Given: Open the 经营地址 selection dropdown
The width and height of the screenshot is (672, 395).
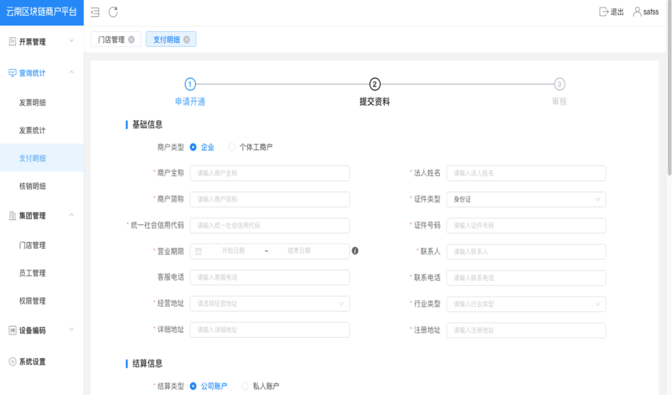Looking at the screenshot, I should coord(269,304).
